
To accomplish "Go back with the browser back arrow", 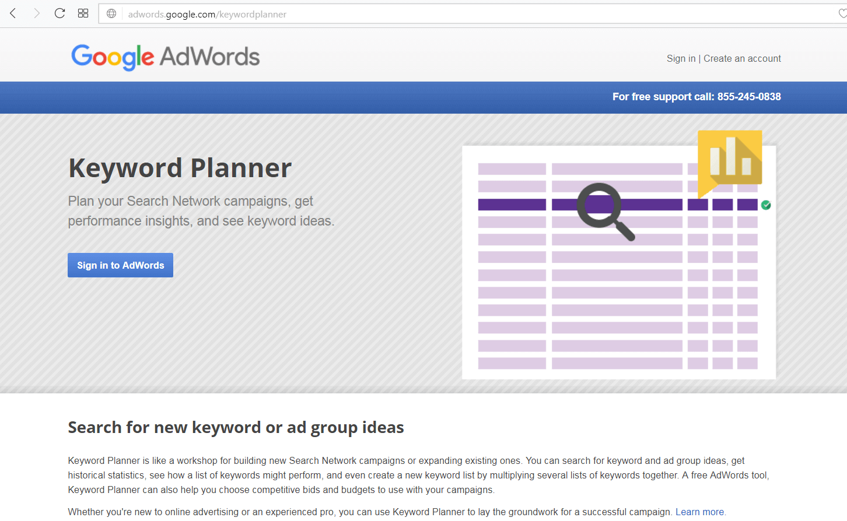I will click(x=13, y=13).
